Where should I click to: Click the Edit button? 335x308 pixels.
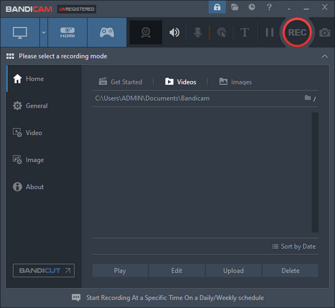click(177, 271)
